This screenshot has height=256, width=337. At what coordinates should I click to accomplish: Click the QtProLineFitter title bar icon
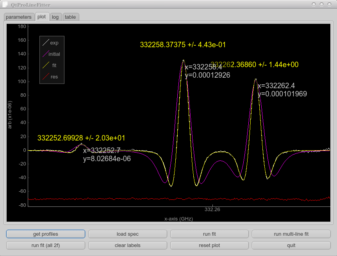5,5
